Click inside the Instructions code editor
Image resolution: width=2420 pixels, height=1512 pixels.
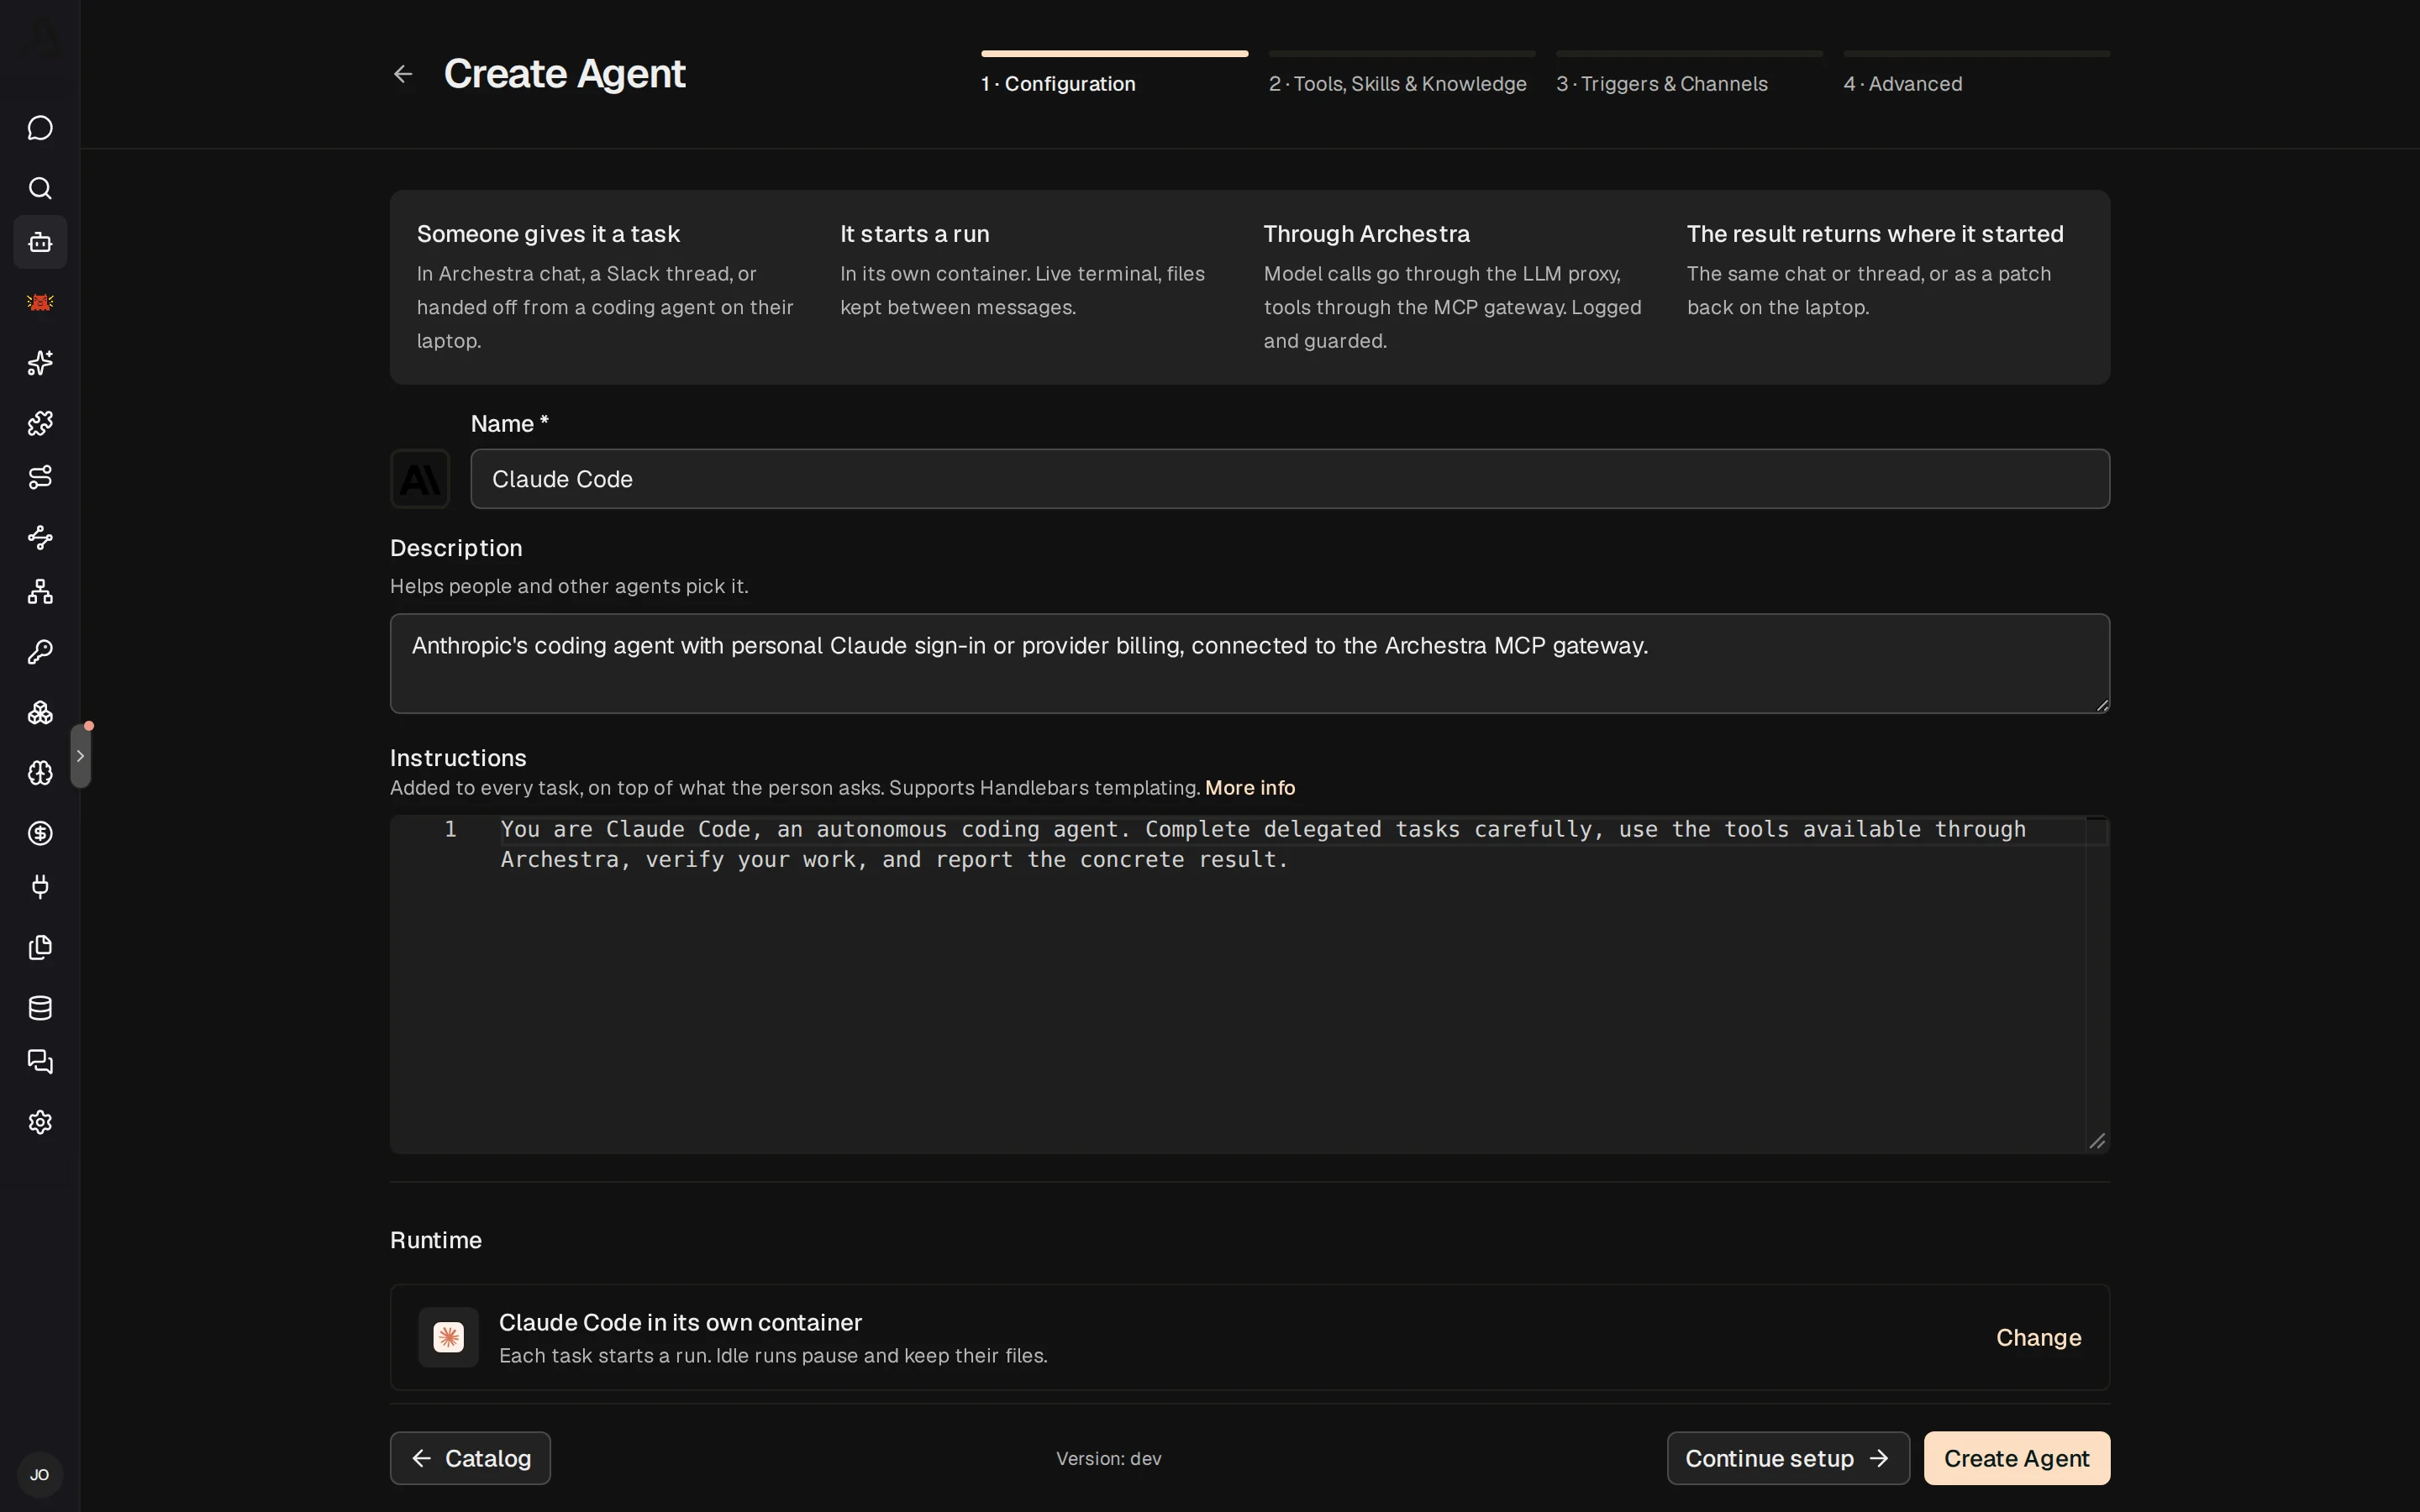[1250, 984]
